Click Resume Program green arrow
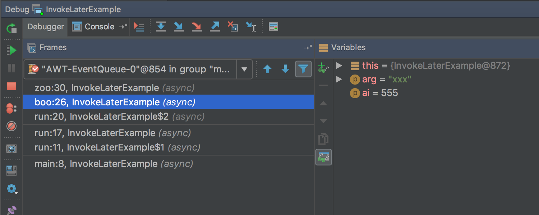The width and height of the screenshot is (539, 215). pos(11,50)
